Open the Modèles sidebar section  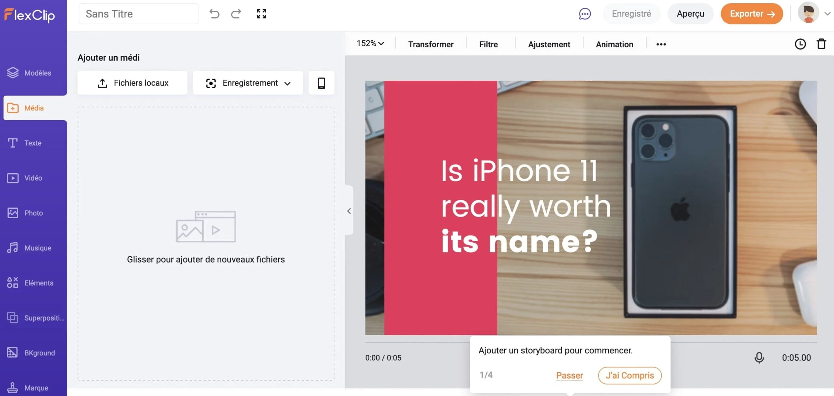tap(34, 73)
